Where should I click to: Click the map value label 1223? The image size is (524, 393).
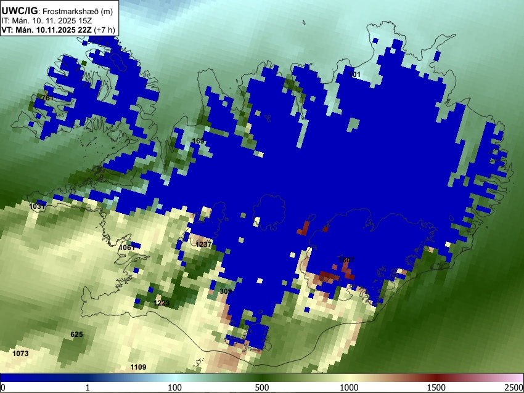pyautogui.click(x=162, y=303)
